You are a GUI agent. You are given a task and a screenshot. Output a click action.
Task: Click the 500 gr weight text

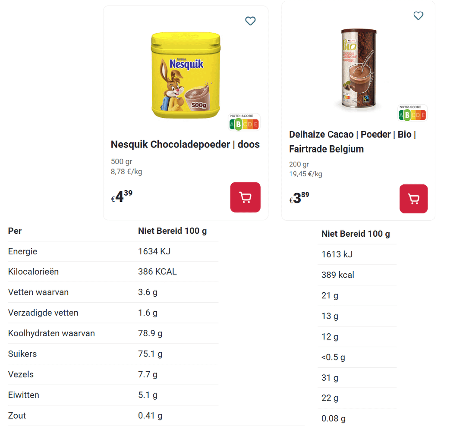tap(121, 162)
